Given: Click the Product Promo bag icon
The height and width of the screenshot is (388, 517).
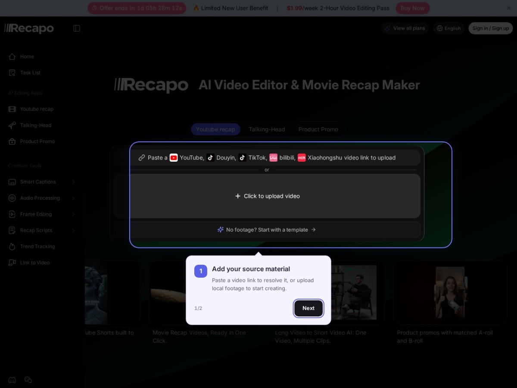Looking at the screenshot, I should click(12, 141).
